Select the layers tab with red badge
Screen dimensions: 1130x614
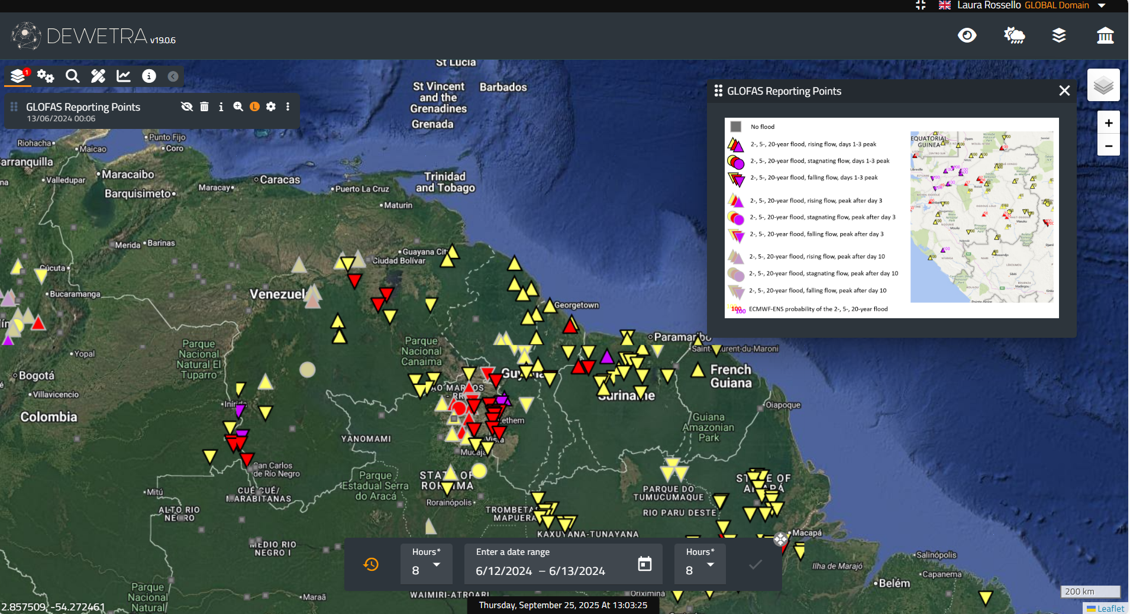point(18,76)
